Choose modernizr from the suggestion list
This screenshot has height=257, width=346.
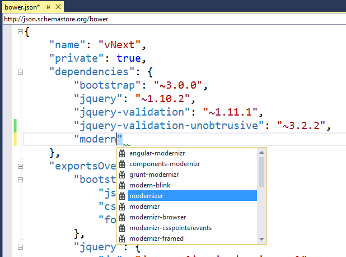pyautogui.click(x=146, y=206)
